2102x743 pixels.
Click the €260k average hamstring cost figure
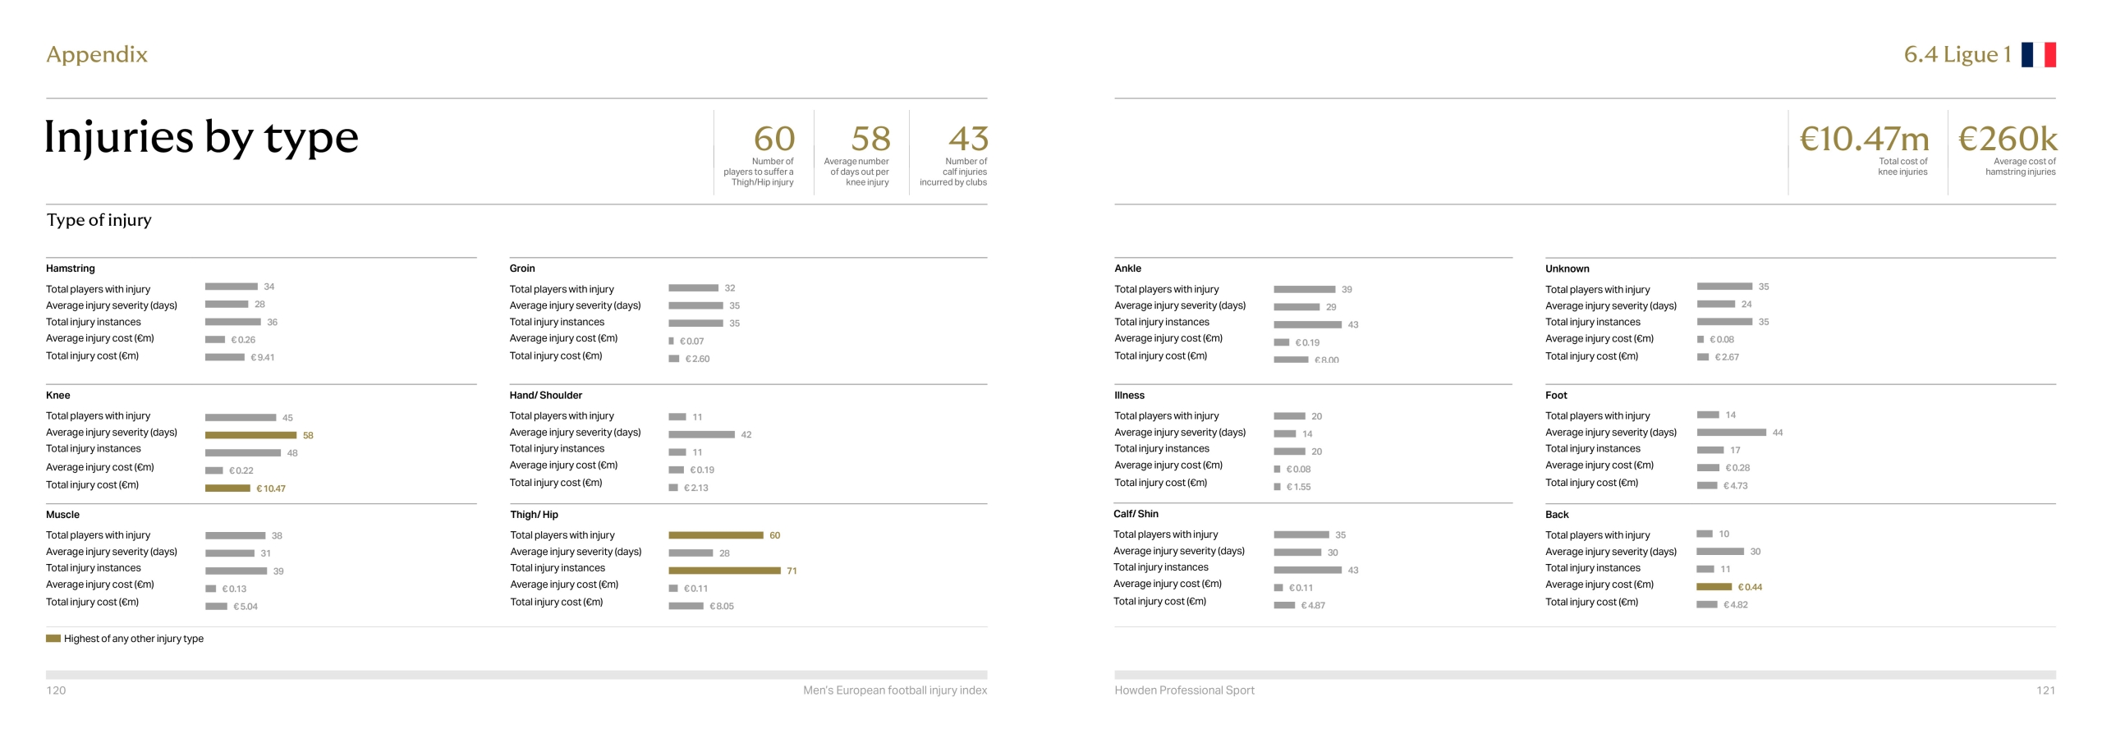click(2007, 139)
